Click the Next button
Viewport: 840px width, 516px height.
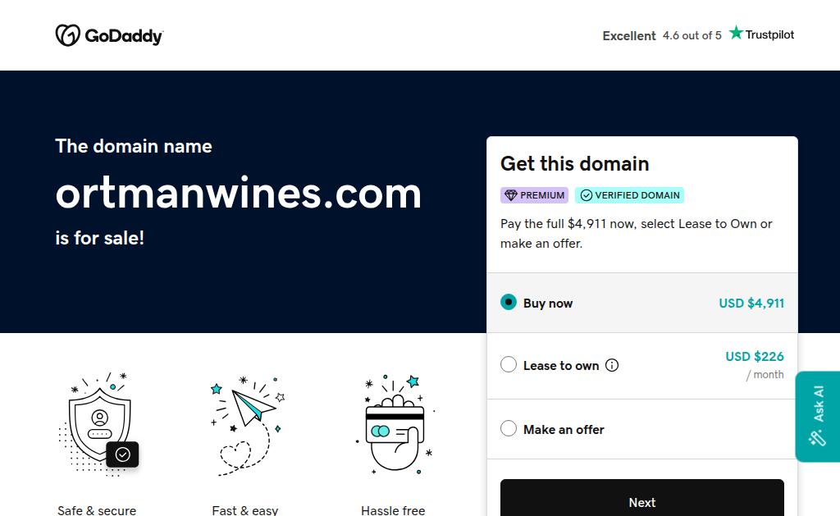tap(641, 498)
